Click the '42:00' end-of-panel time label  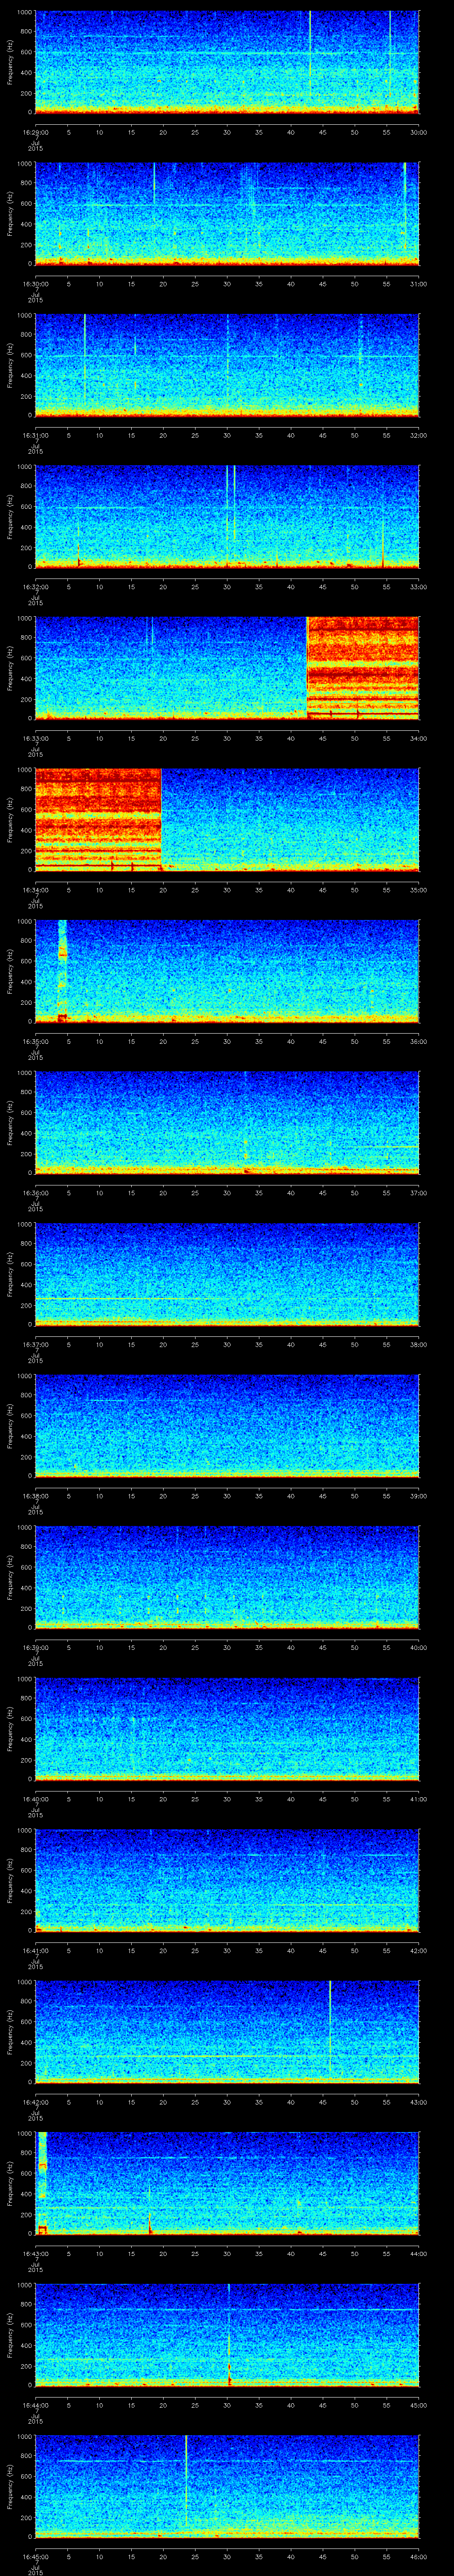click(418, 1951)
